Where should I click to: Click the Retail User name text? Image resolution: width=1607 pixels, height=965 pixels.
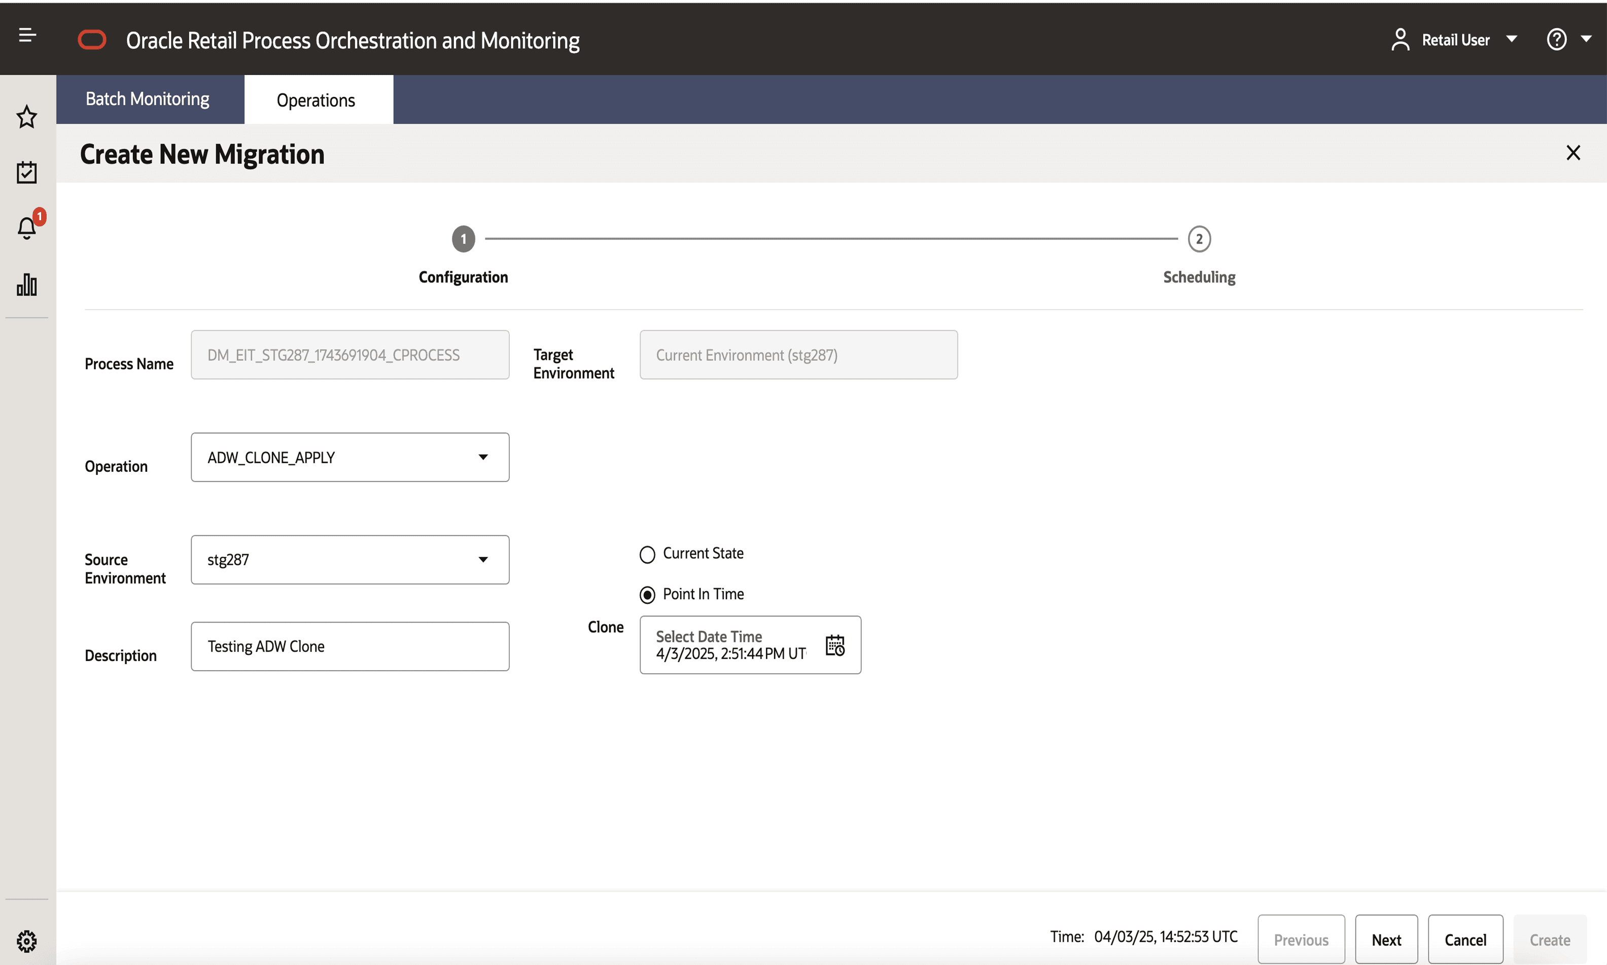1455,40
